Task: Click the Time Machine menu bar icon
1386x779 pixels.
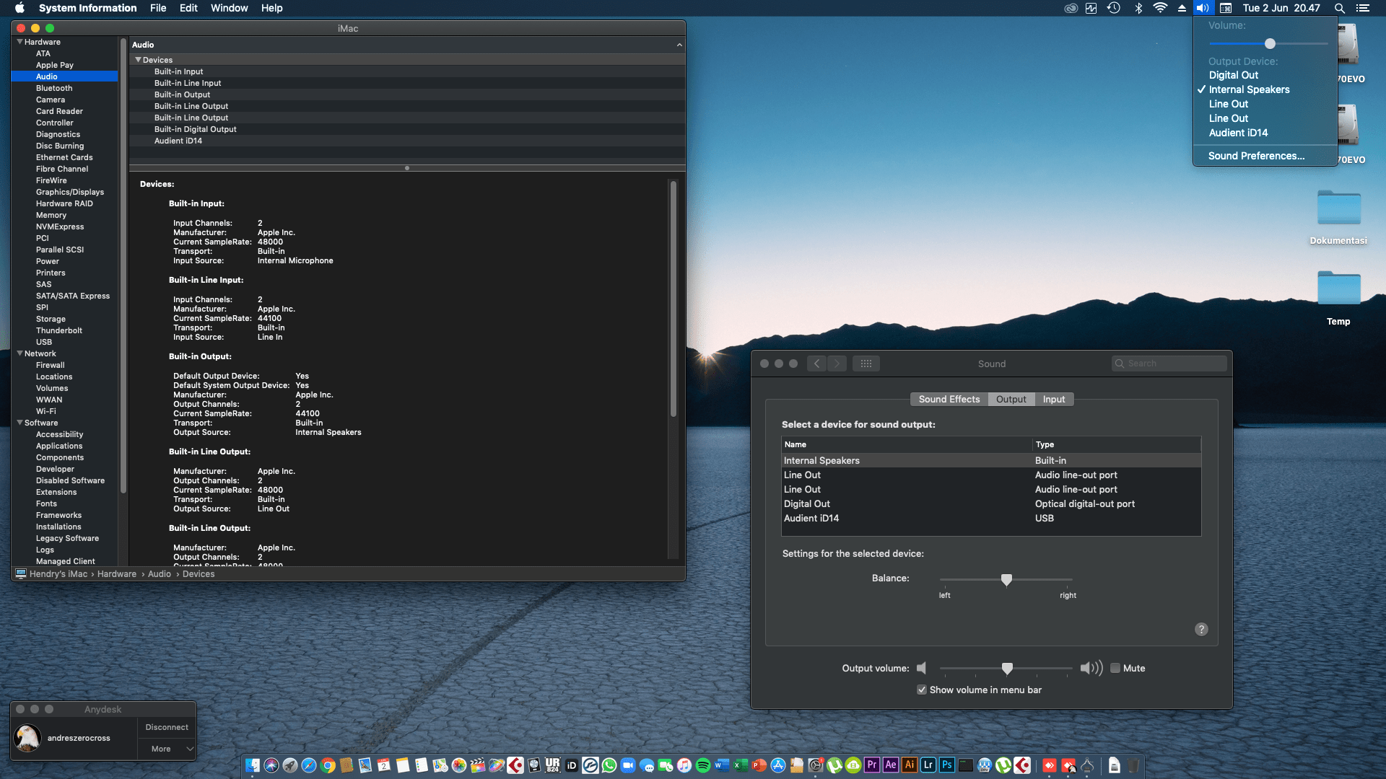Action: click(1114, 8)
